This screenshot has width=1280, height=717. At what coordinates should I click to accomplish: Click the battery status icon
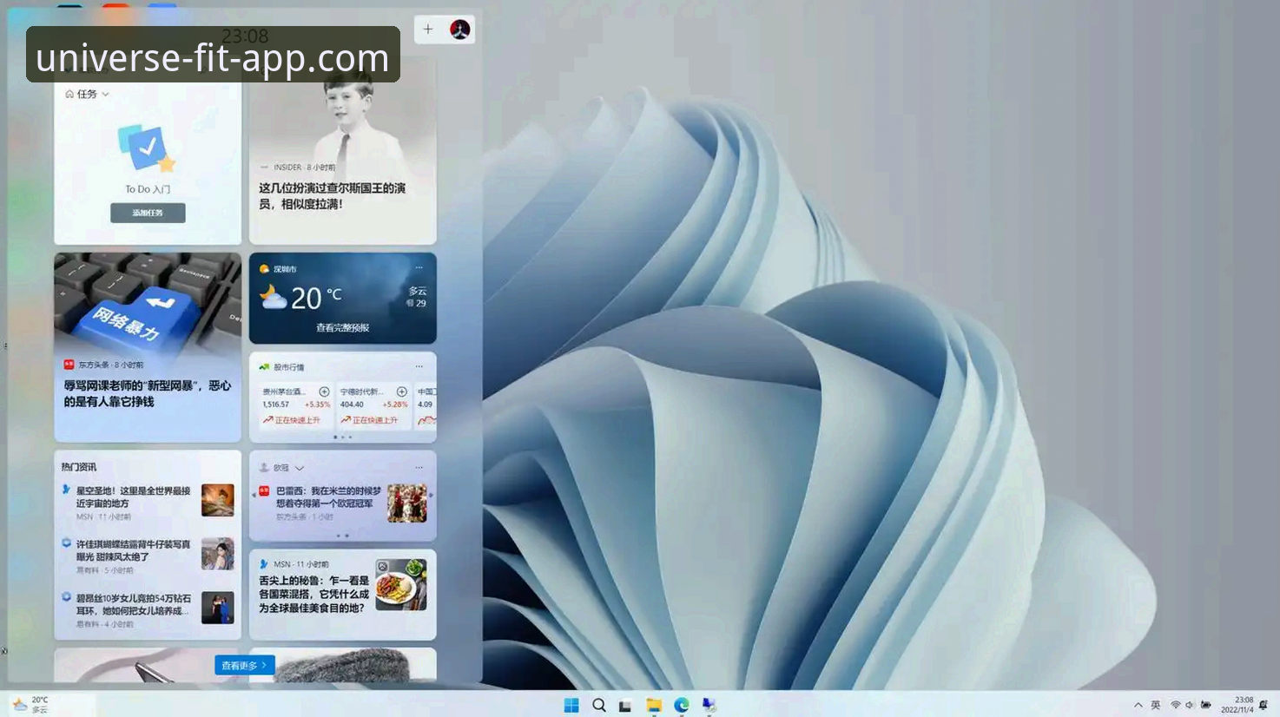[1206, 705]
